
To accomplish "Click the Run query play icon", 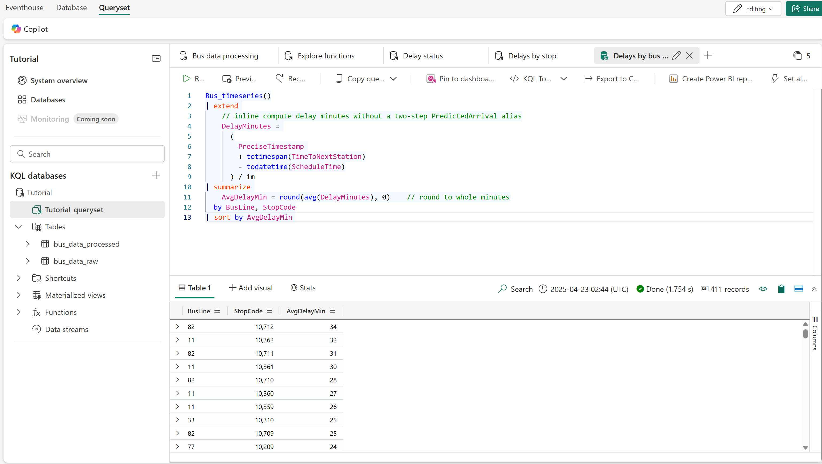I will tap(186, 79).
